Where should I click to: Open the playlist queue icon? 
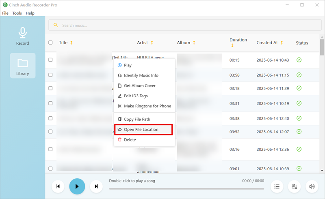(277, 186)
